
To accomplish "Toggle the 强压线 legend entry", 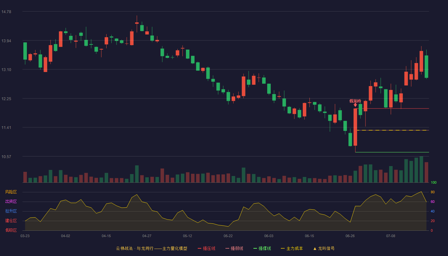I will click(206, 248).
